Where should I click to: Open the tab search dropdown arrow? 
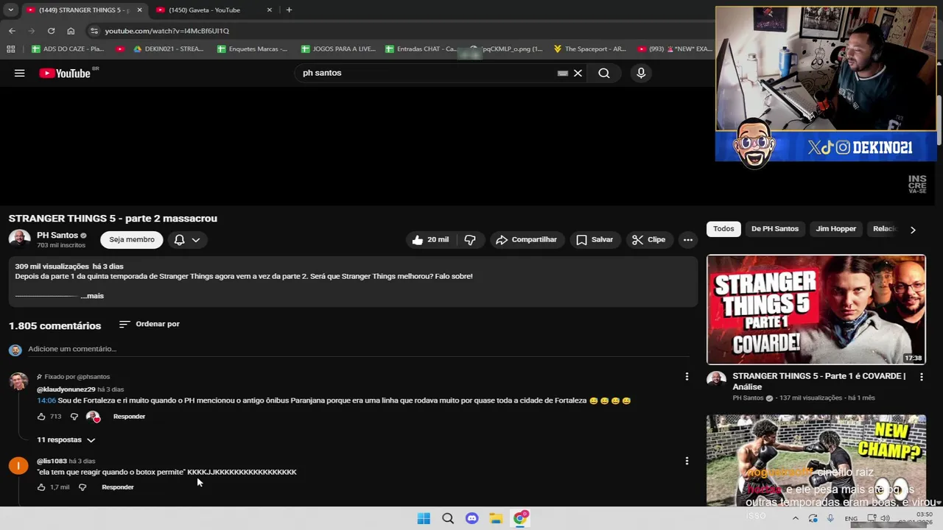(10, 10)
